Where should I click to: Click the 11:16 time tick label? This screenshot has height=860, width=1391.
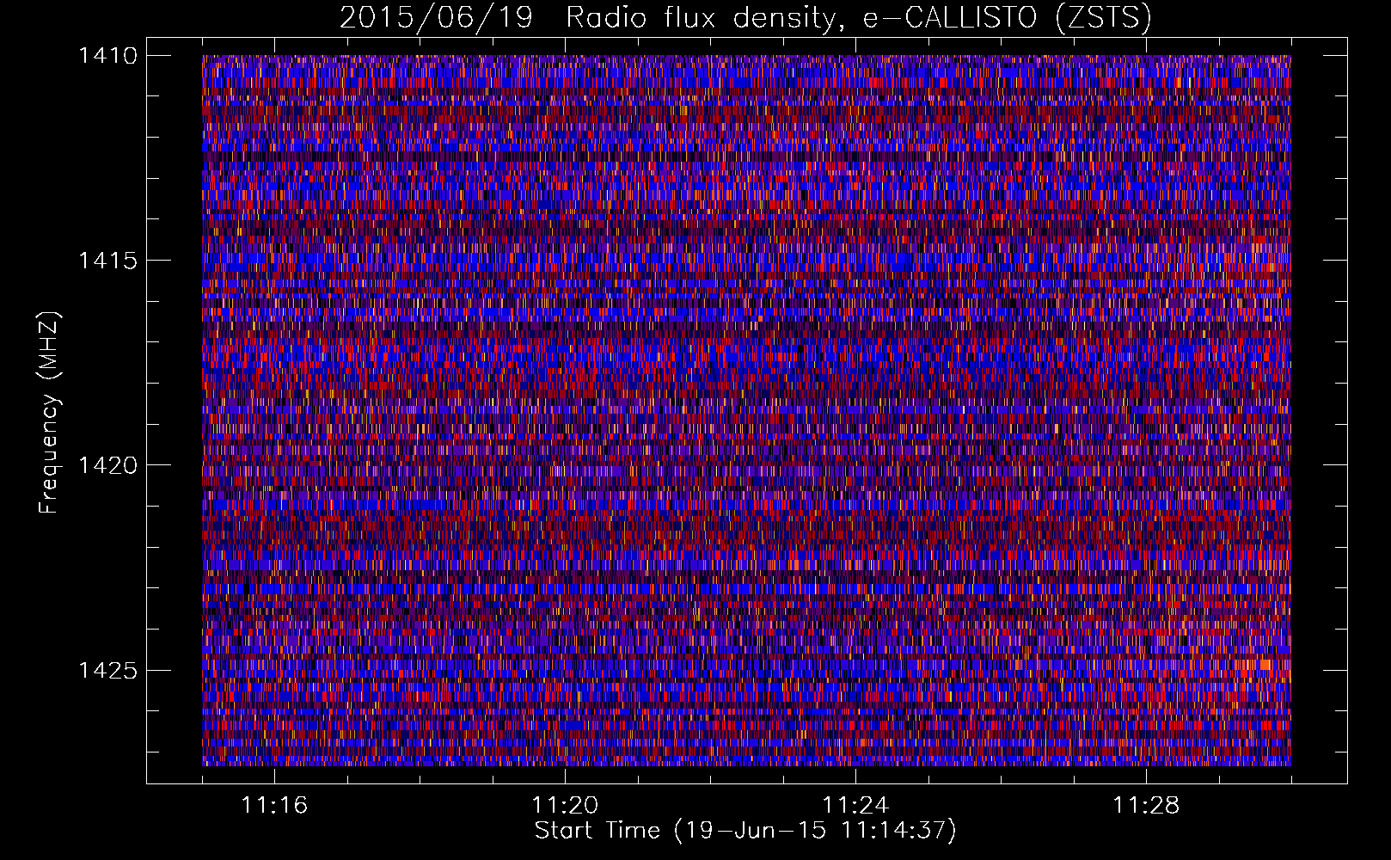(x=274, y=805)
